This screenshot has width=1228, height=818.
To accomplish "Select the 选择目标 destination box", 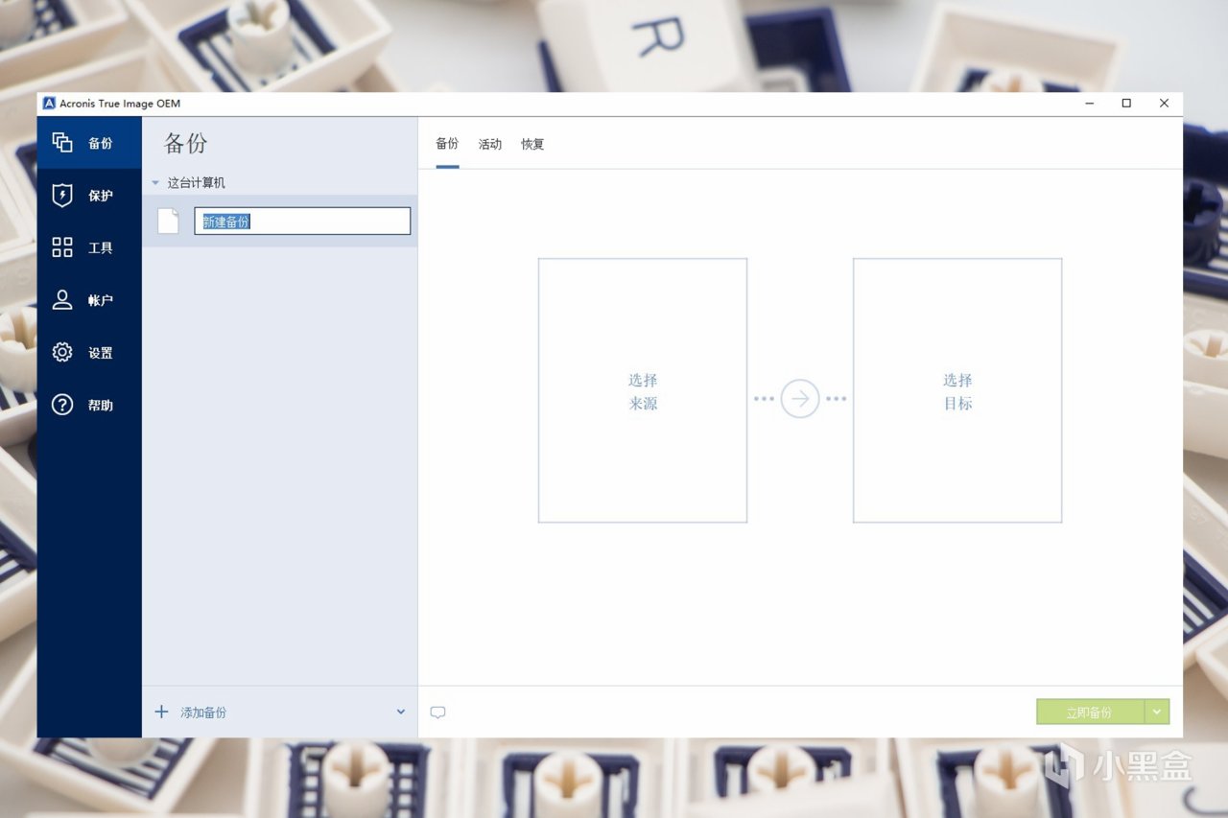I will pos(957,390).
